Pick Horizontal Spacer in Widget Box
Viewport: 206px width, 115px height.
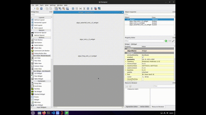click(40, 33)
